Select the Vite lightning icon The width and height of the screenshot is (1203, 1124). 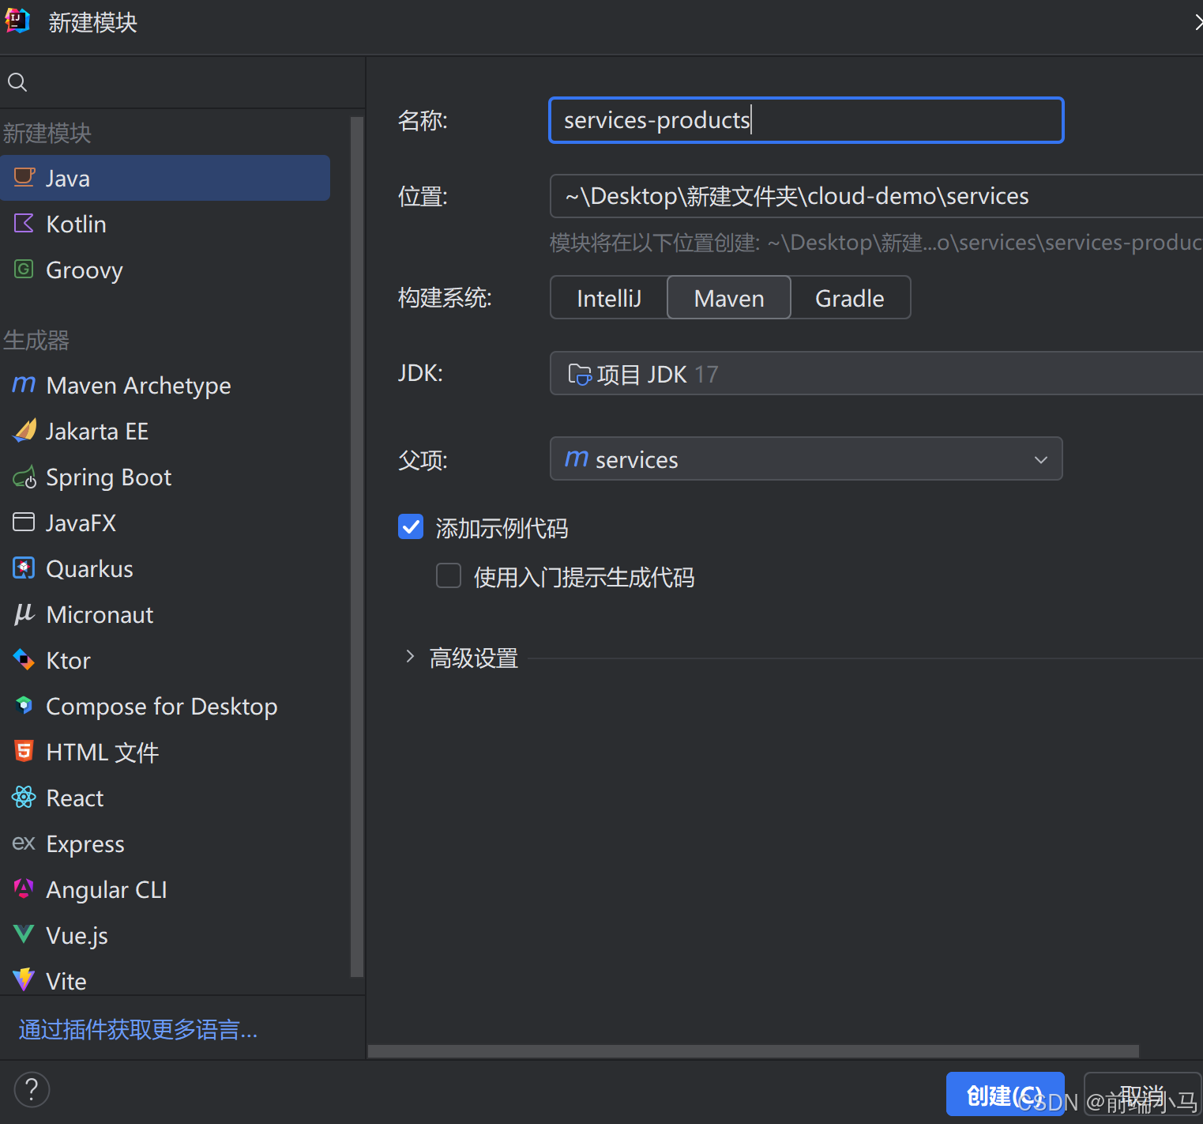tap(24, 979)
